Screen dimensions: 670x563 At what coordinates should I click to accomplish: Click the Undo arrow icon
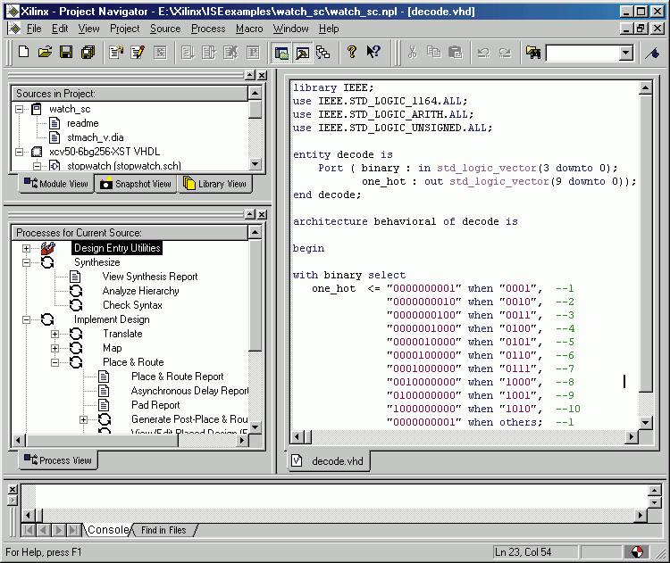[x=483, y=53]
